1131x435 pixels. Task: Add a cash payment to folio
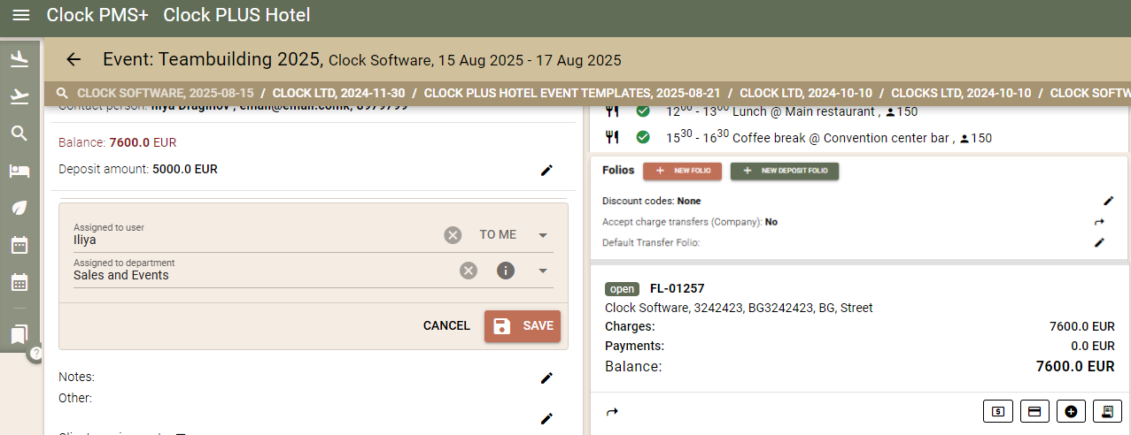point(998,411)
